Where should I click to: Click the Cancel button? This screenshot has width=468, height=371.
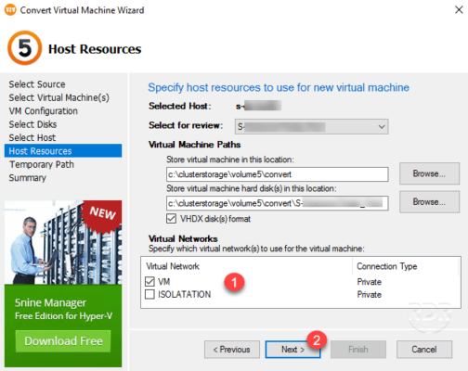pyautogui.click(x=424, y=350)
